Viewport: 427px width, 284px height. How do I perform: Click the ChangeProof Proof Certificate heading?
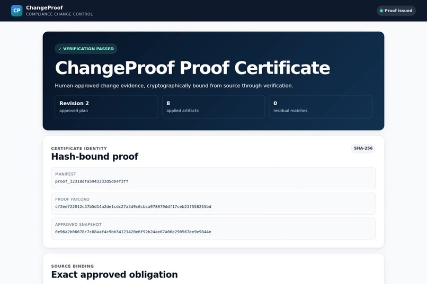pyautogui.click(x=192, y=68)
